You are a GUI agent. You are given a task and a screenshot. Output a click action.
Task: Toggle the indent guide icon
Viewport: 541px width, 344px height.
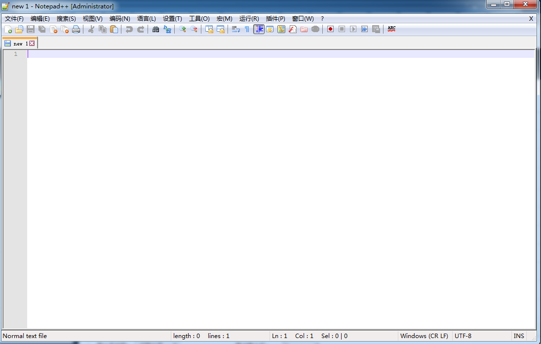pos(259,29)
